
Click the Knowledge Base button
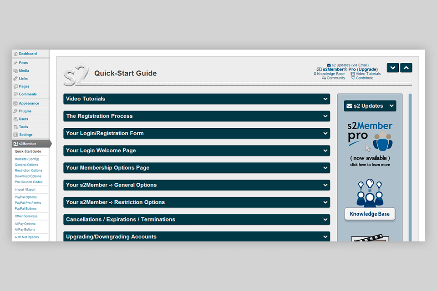coord(370,214)
